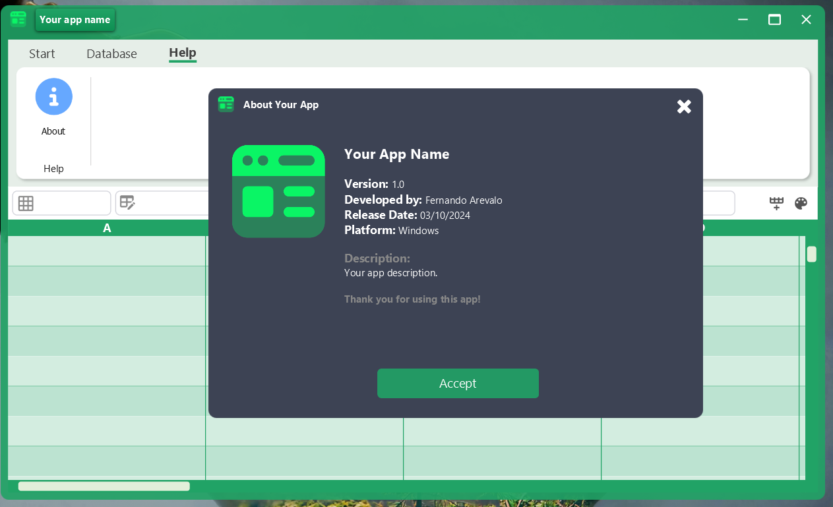Click the 'Your App Name' heading
This screenshot has height=507, width=833.
[x=396, y=154]
